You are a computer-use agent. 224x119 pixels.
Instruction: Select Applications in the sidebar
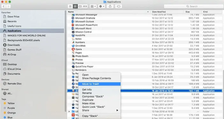tap(32, 31)
